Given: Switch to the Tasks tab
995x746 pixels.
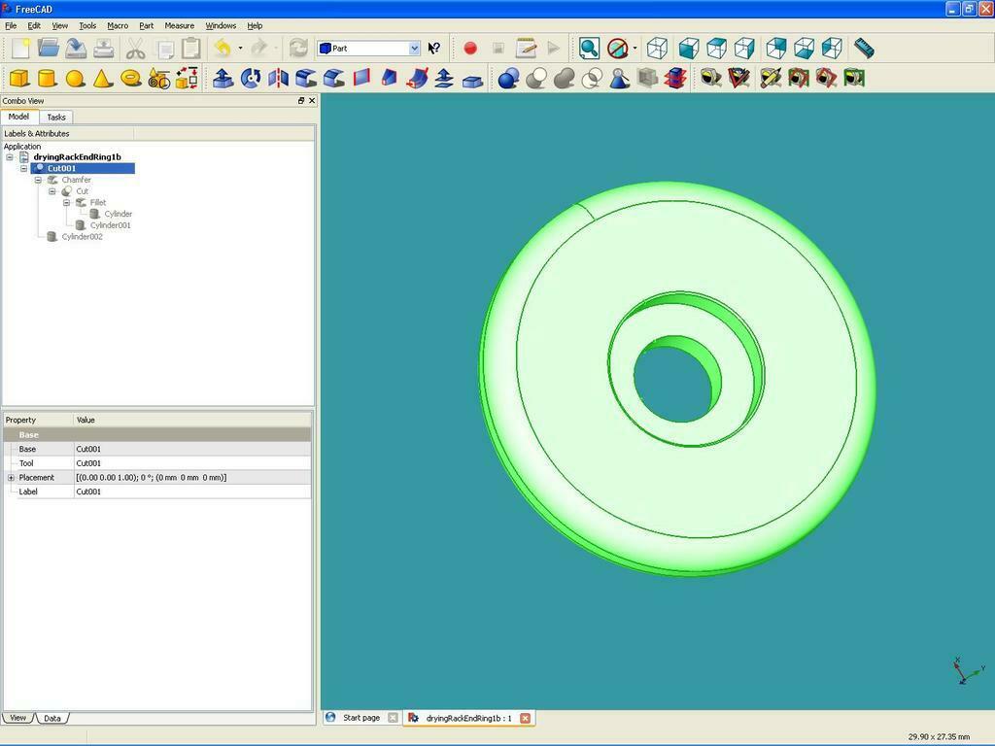Looking at the screenshot, I should point(55,118).
